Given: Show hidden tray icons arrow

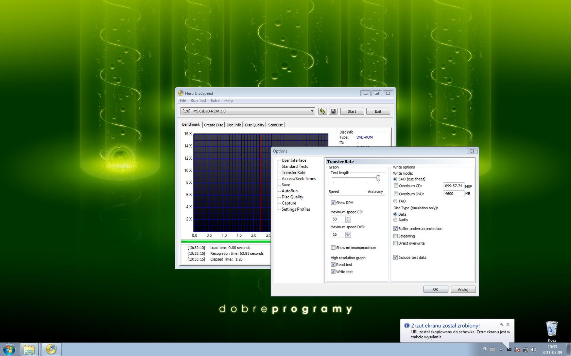Looking at the screenshot, I should click(501, 349).
